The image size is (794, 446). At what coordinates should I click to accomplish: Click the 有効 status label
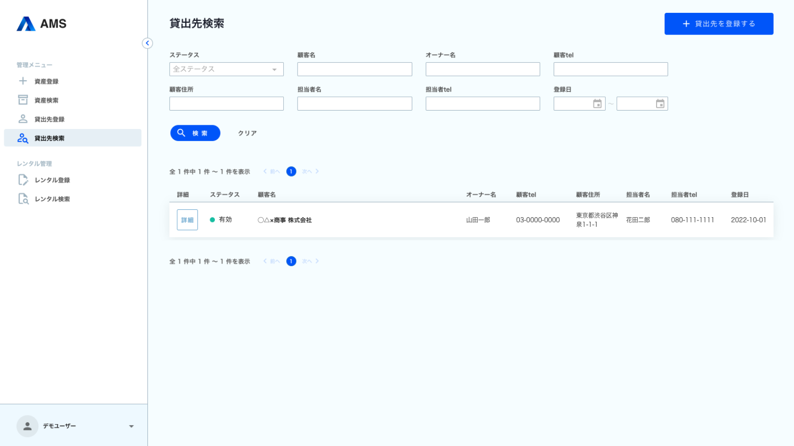(225, 220)
